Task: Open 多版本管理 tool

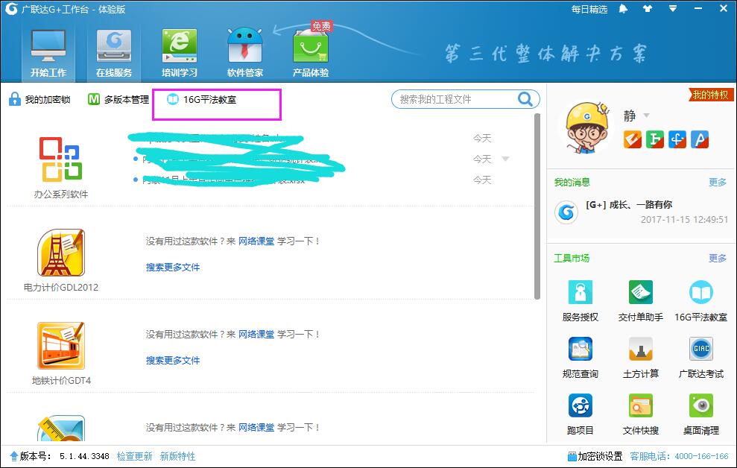Action: (x=118, y=99)
